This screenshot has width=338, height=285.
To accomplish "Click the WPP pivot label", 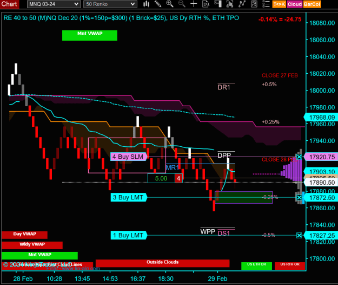I will 208,232.
